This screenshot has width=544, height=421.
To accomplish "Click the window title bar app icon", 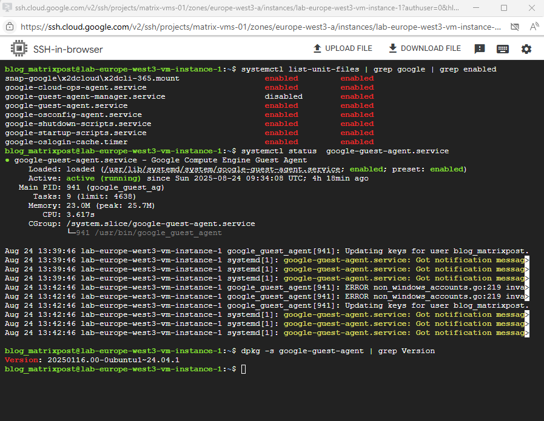I will [x=7, y=8].
